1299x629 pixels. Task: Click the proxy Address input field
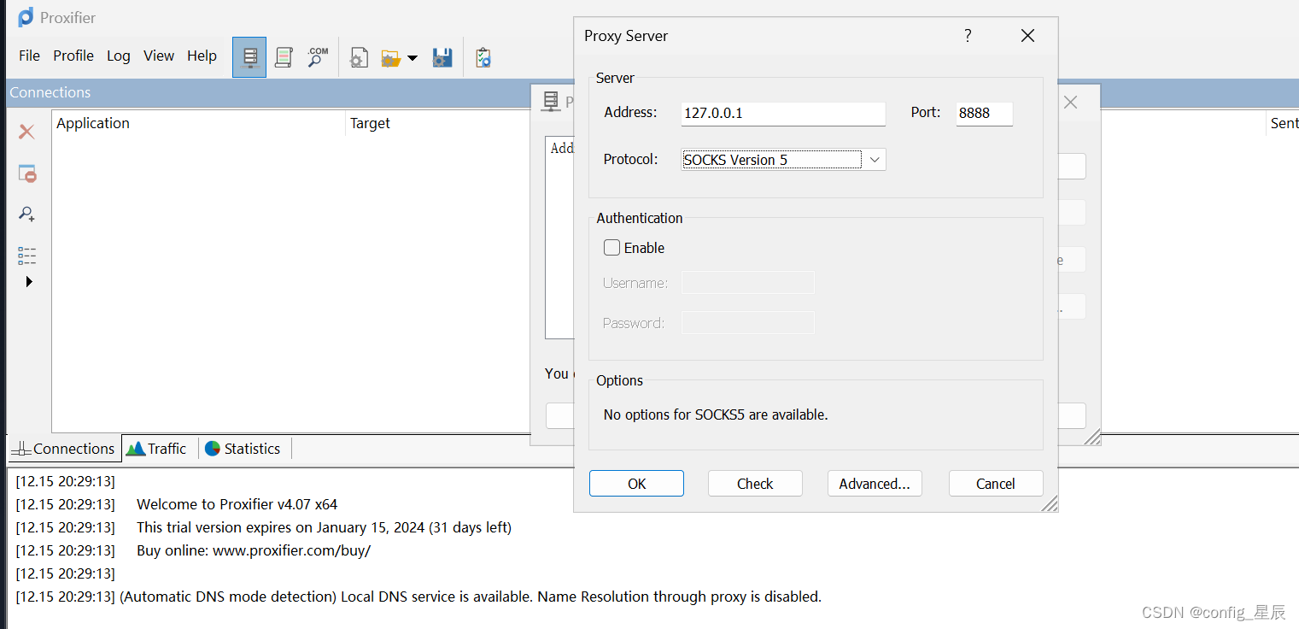coord(783,114)
